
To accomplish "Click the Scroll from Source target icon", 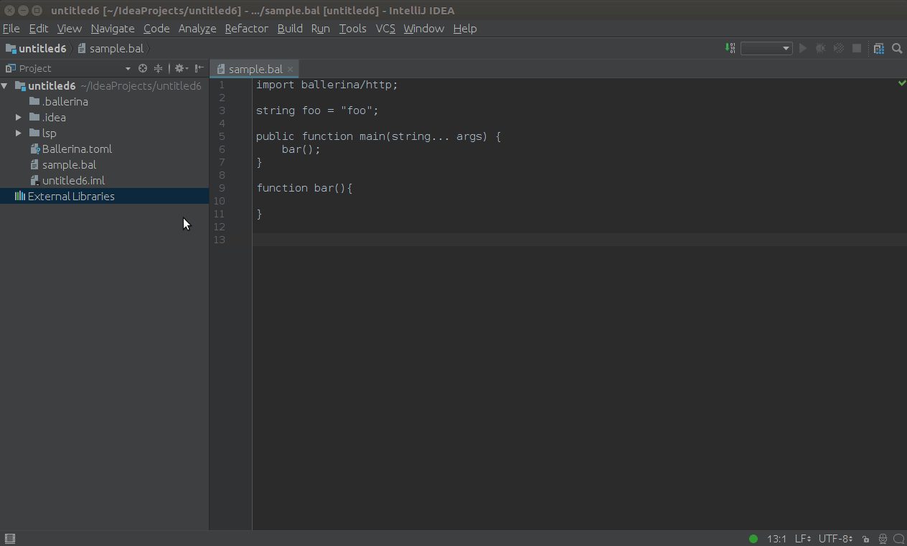I will coord(143,68).
